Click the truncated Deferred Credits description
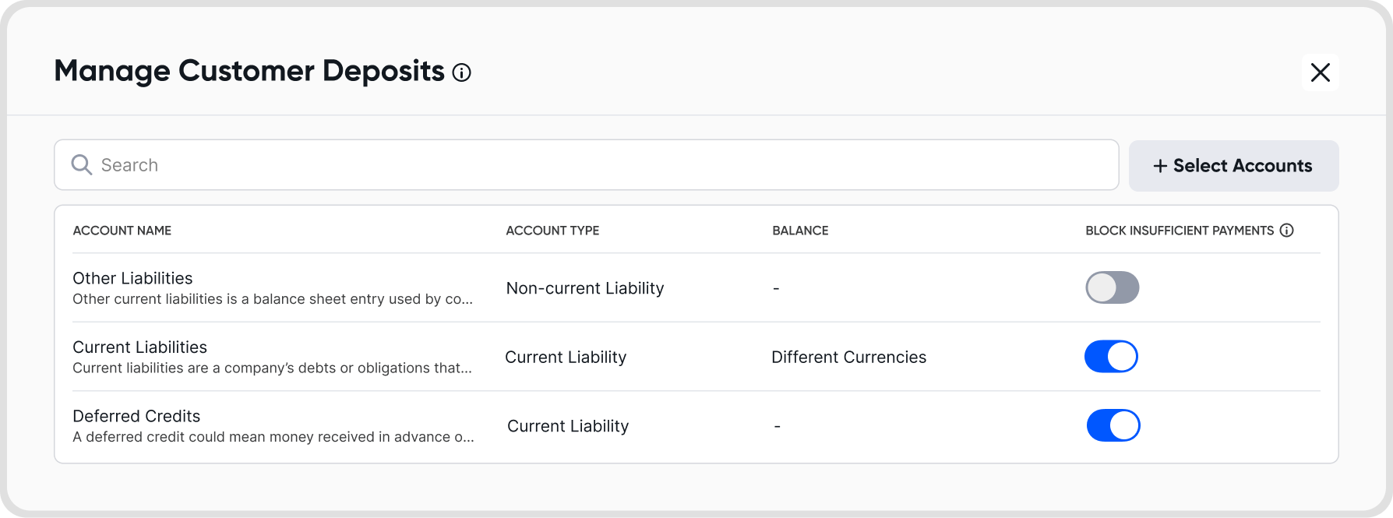Viewport: 1393px width, 518px height. click(x=273, y=437)
